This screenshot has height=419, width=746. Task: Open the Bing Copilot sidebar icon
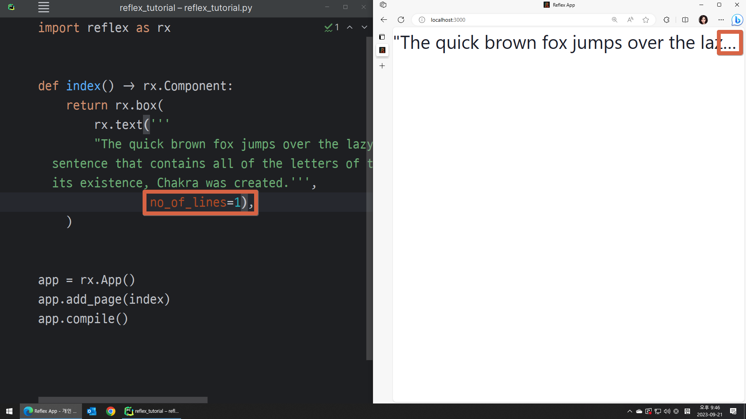737,20
